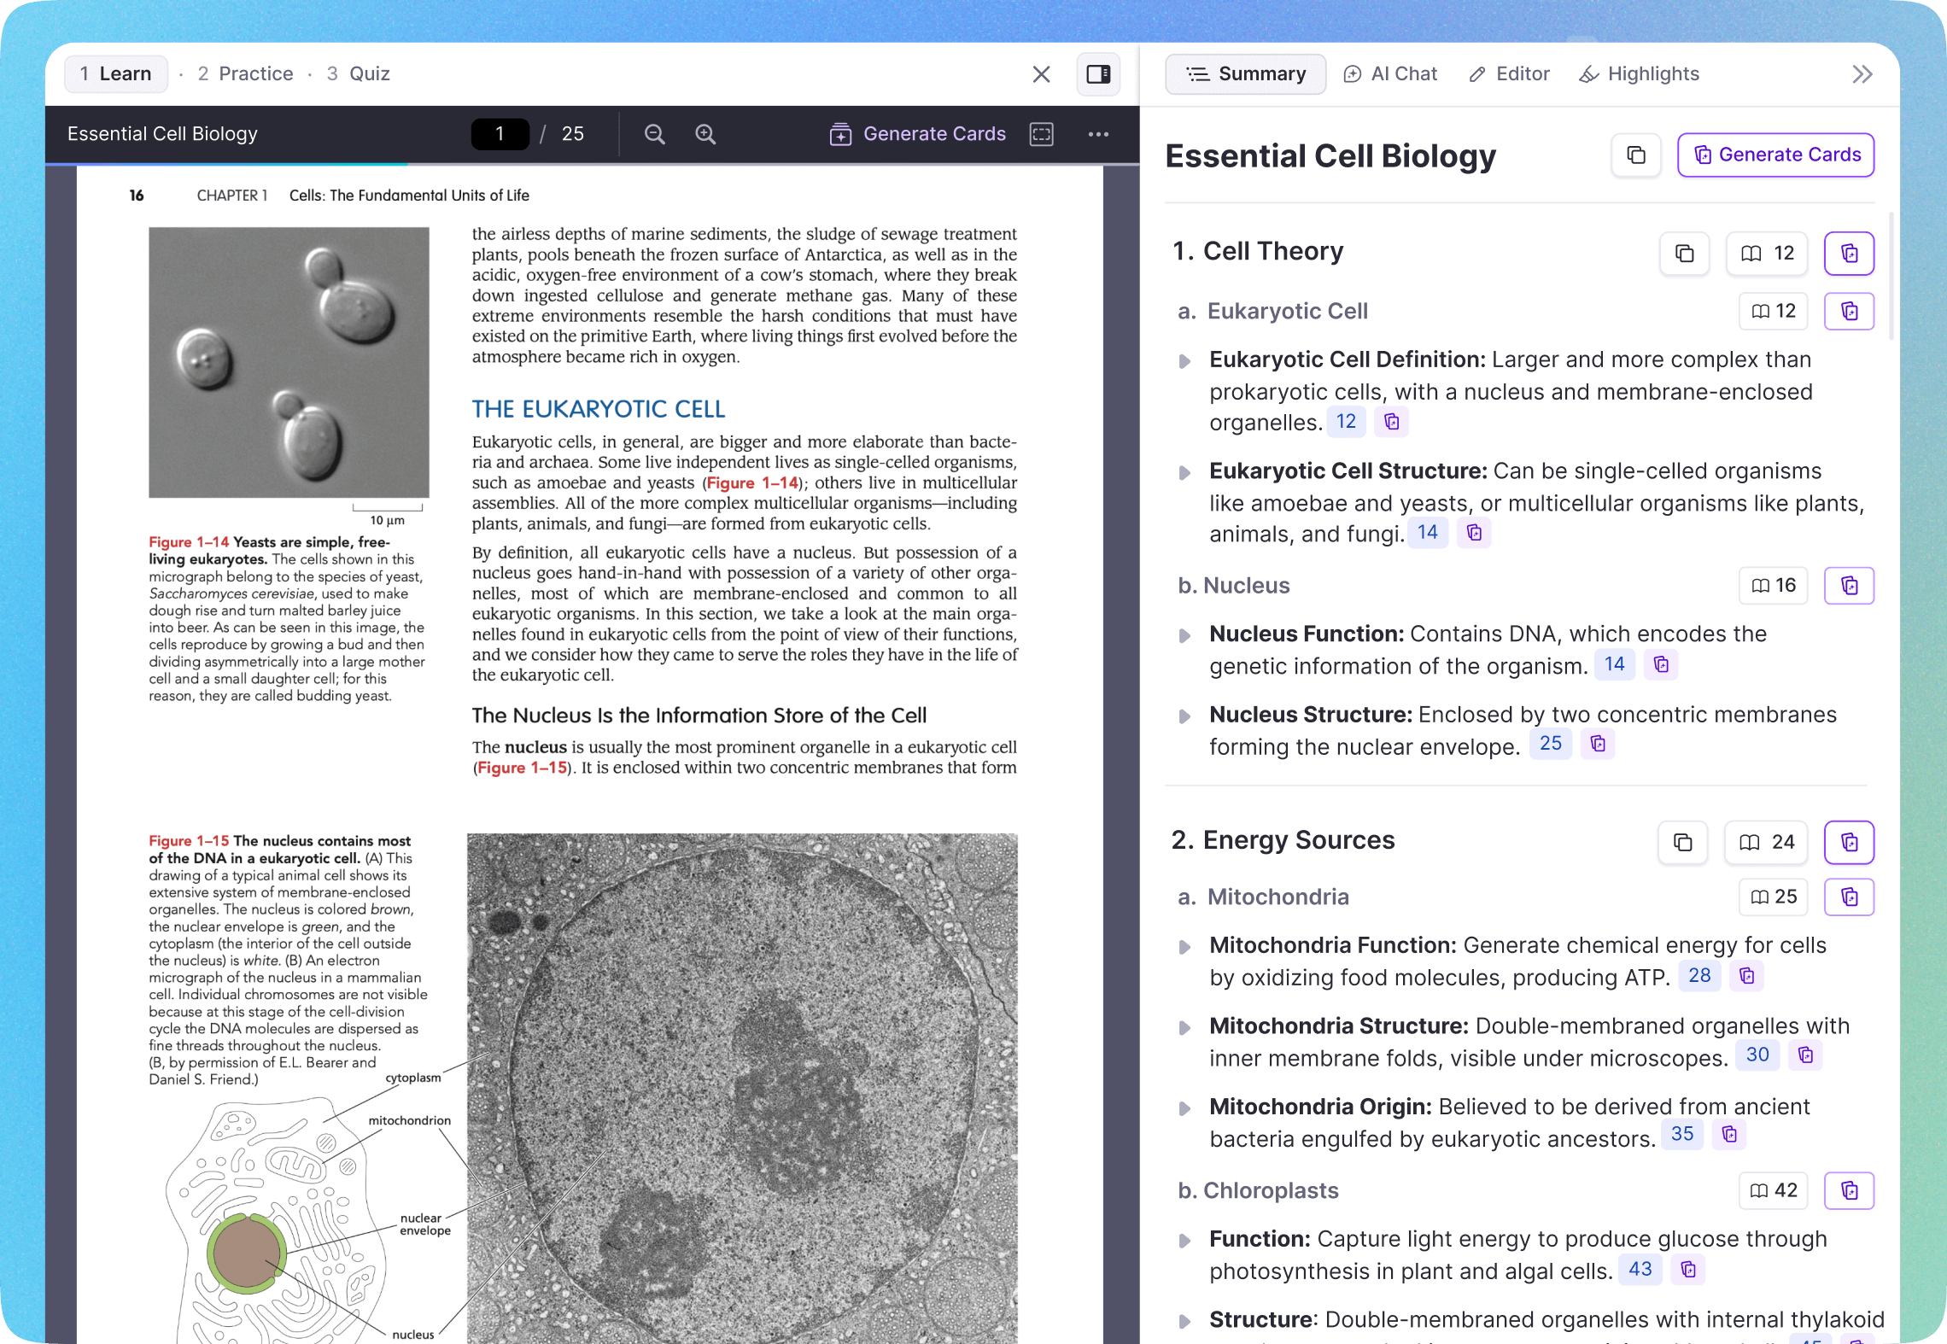Toggle the side panel layout icon
The width and height of the screenshot is (1947, 1344).
pos(1097,74)
